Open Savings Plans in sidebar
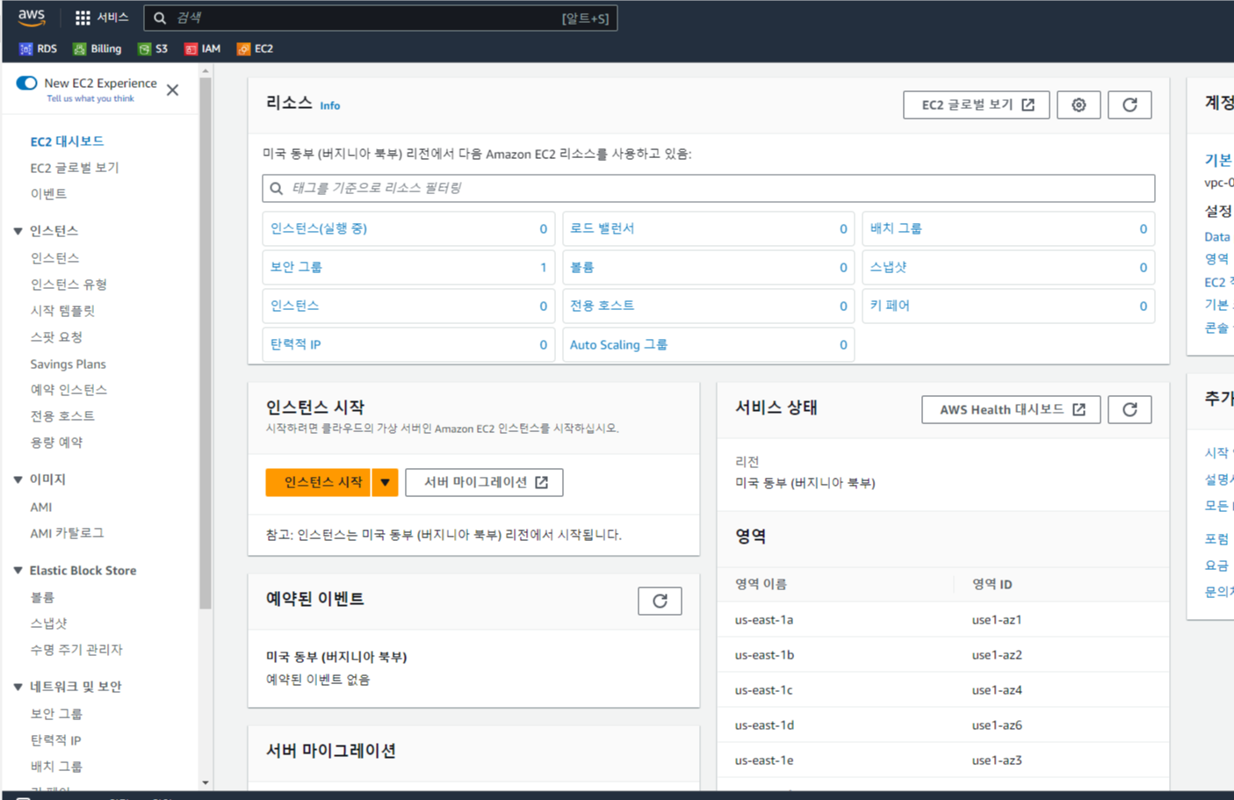1234x800 pixels. point(68,364)
